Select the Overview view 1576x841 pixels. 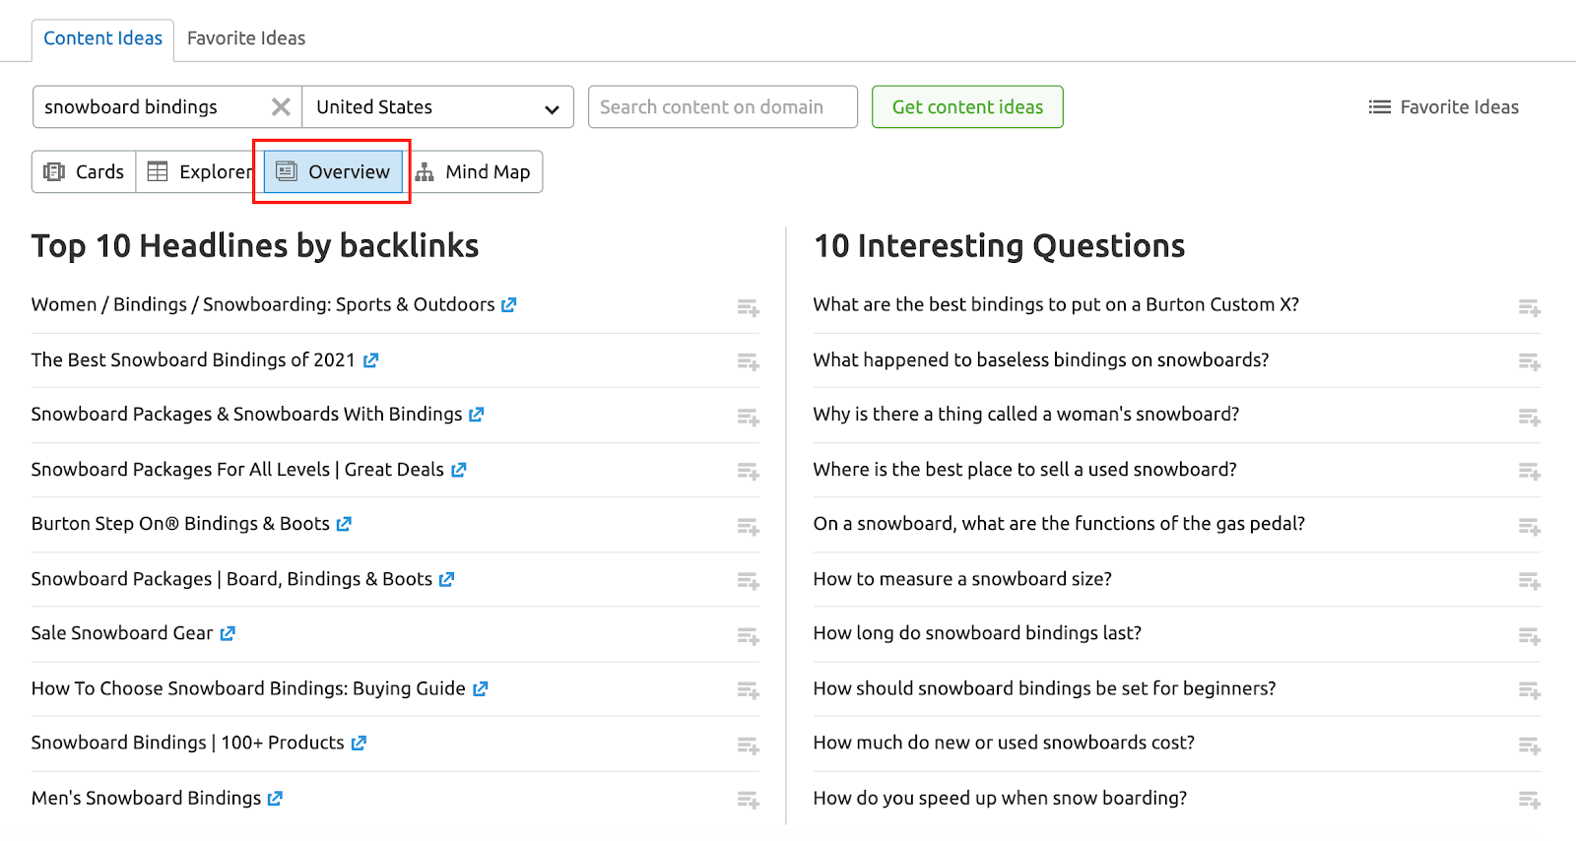[333, 171]
